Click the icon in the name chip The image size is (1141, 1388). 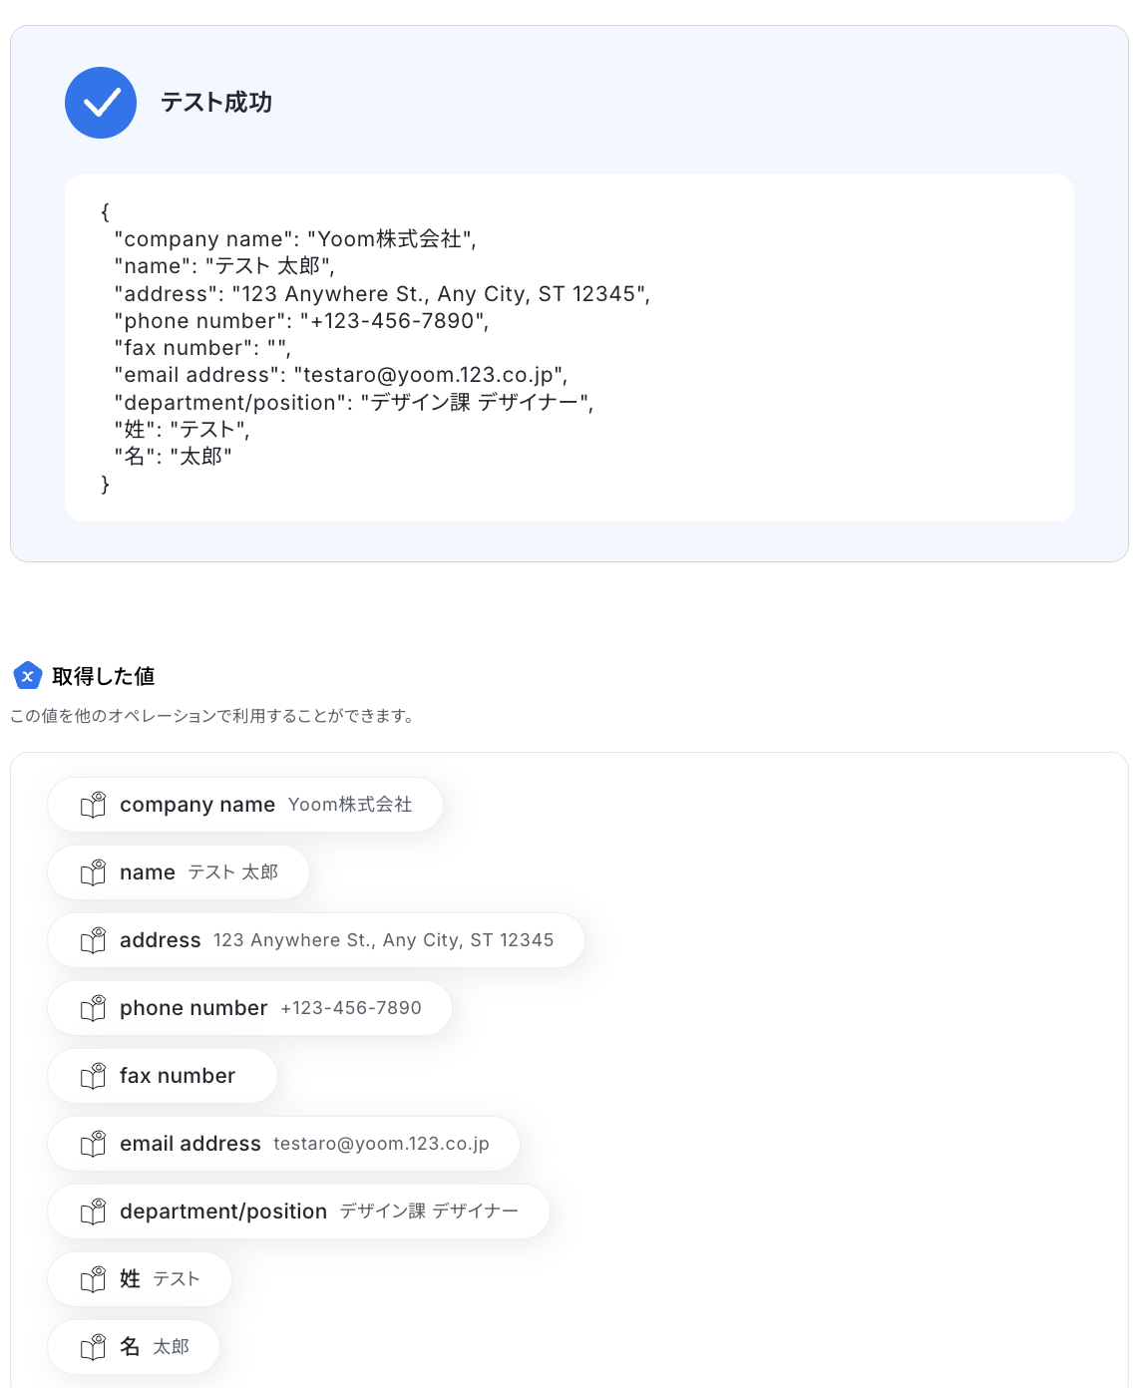pos(93,872)
